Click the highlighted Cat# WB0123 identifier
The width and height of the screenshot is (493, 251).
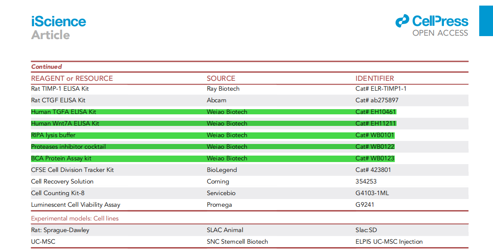coord(375,158)
